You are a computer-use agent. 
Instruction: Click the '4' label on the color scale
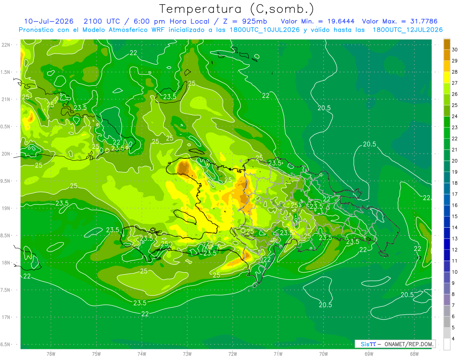coord(453,339)
